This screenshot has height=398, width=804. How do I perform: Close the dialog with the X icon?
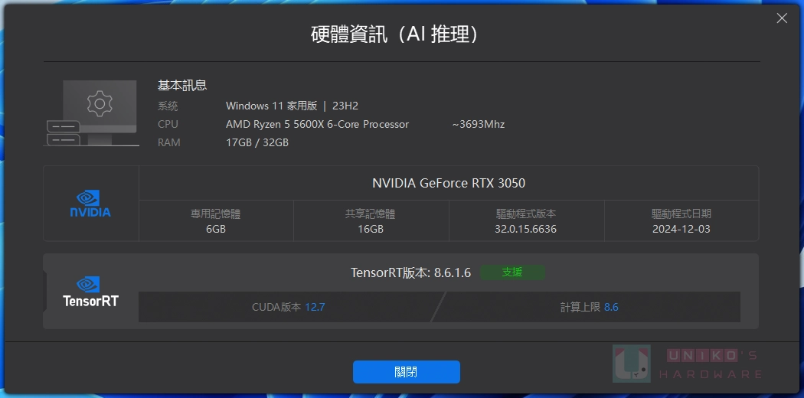pos(782,18)
